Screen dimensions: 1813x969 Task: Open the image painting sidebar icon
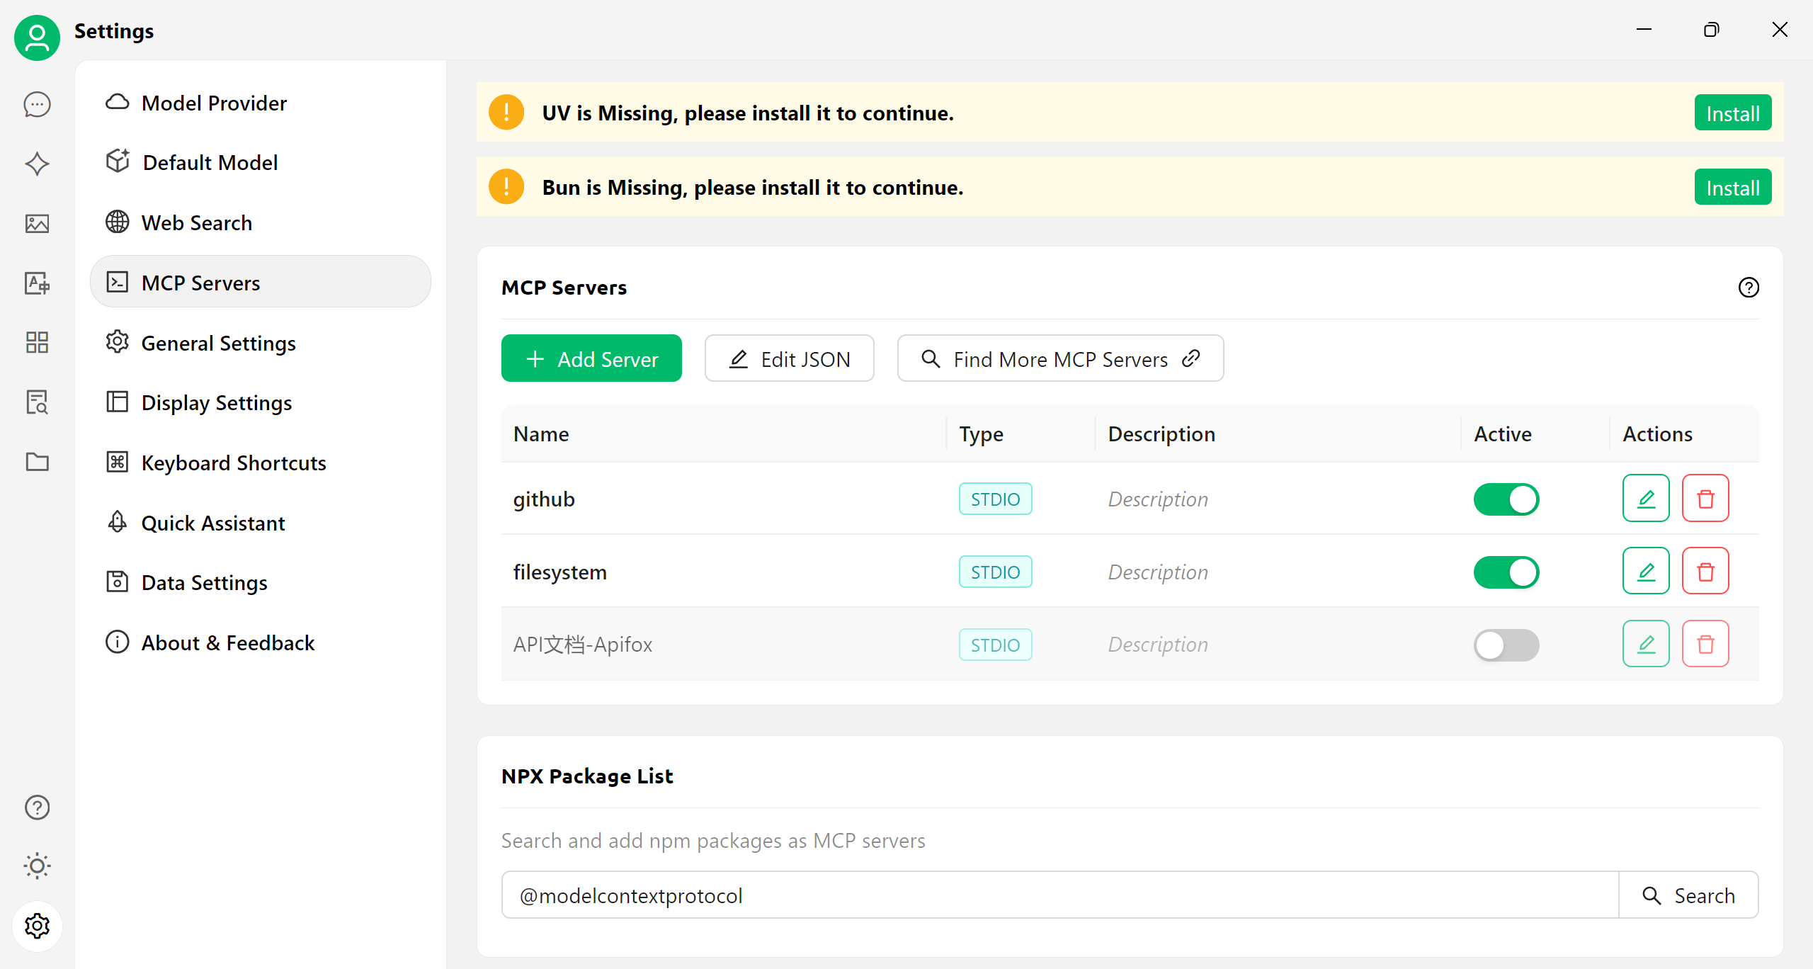click(x=37, y=224)
